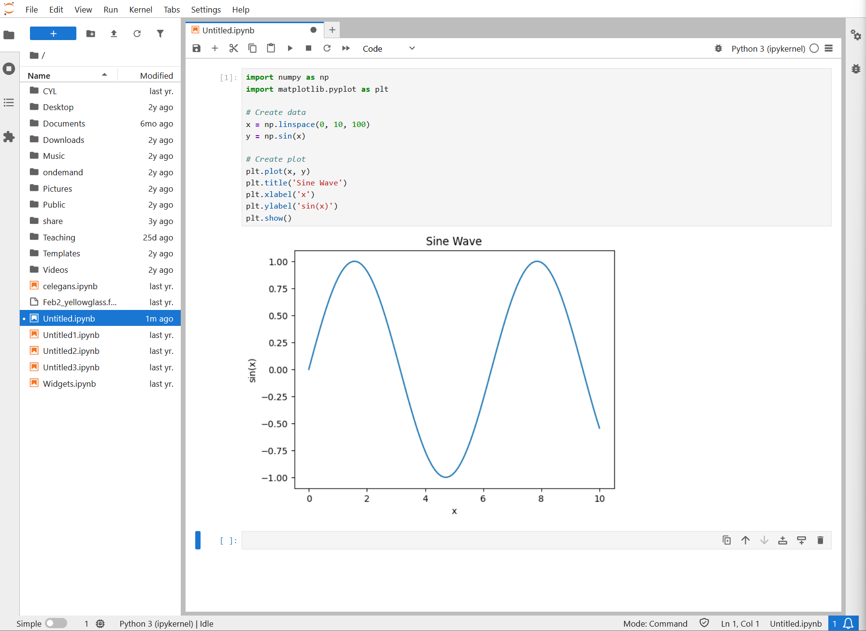Open a new launcher tab with plus
Viewport: 866px width, 631px height.
pos(332,30)
